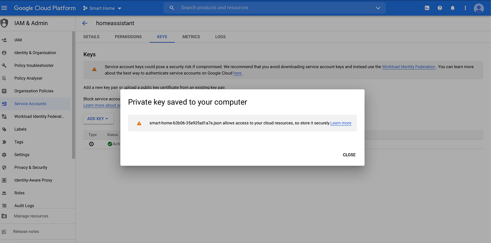
Task: Click the Policy troubleshooter wrench icon
Action: click(x=4, y=65)
